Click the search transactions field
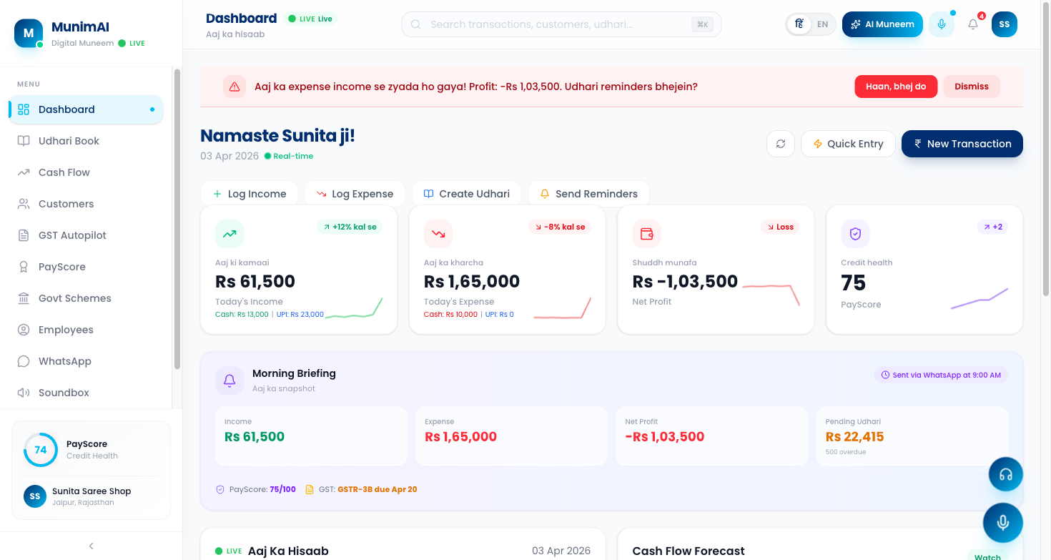 [561, 24]
